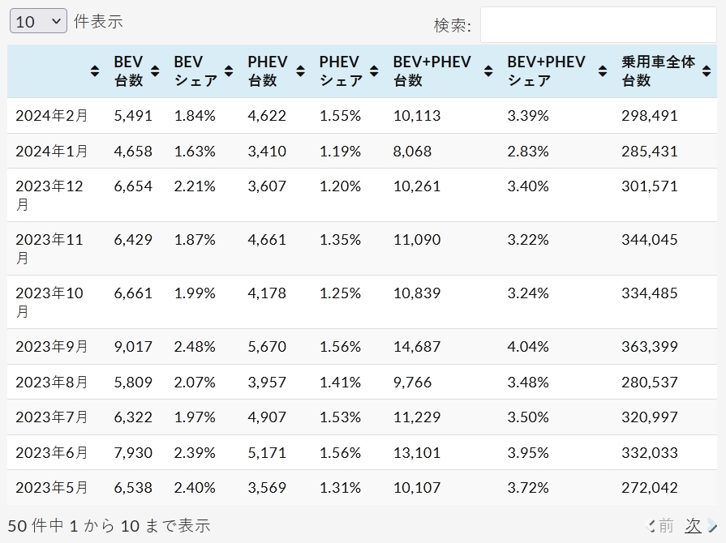Sort by PHEVシェア column arrows
This screenshot has height=543, width=726.
pos(374,71)
